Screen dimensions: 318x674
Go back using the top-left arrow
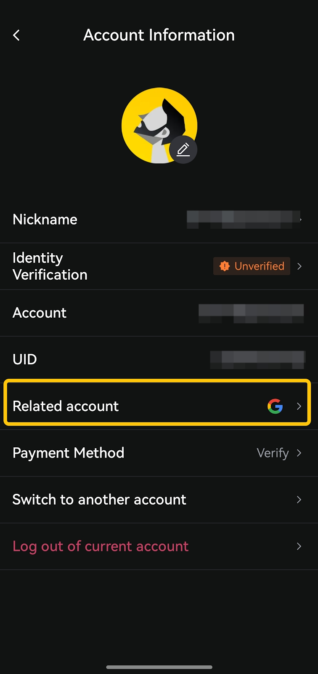(x=16, y=35)
